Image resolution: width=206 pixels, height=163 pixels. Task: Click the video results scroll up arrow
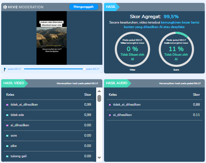coord(99,91)
